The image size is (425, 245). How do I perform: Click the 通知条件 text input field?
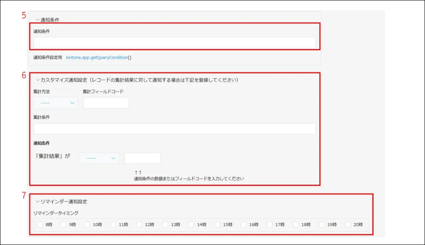[174, 43]
